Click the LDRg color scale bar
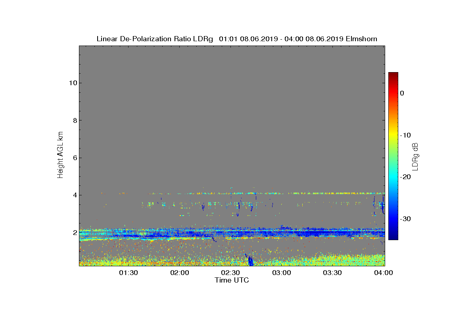 393,156
